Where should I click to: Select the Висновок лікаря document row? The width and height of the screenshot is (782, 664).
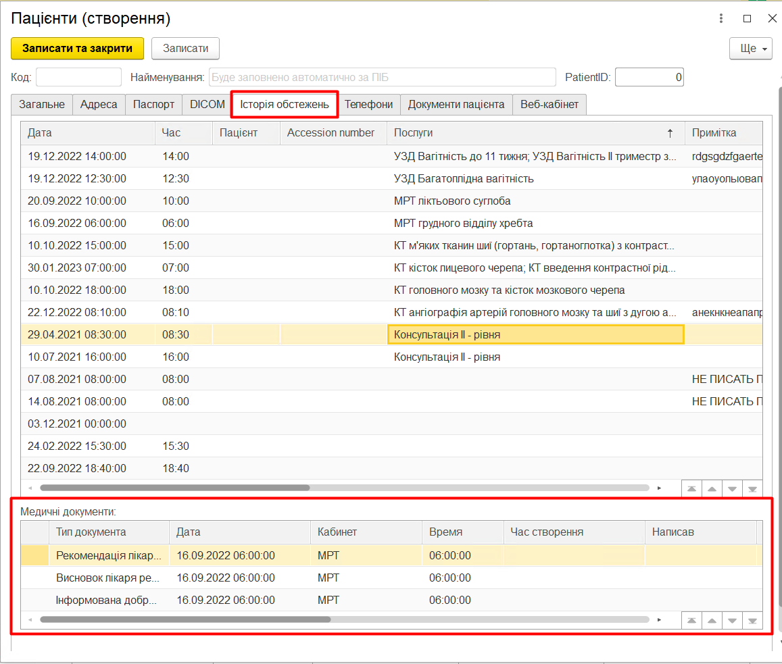pyautogui.click(x=108, y=578)
